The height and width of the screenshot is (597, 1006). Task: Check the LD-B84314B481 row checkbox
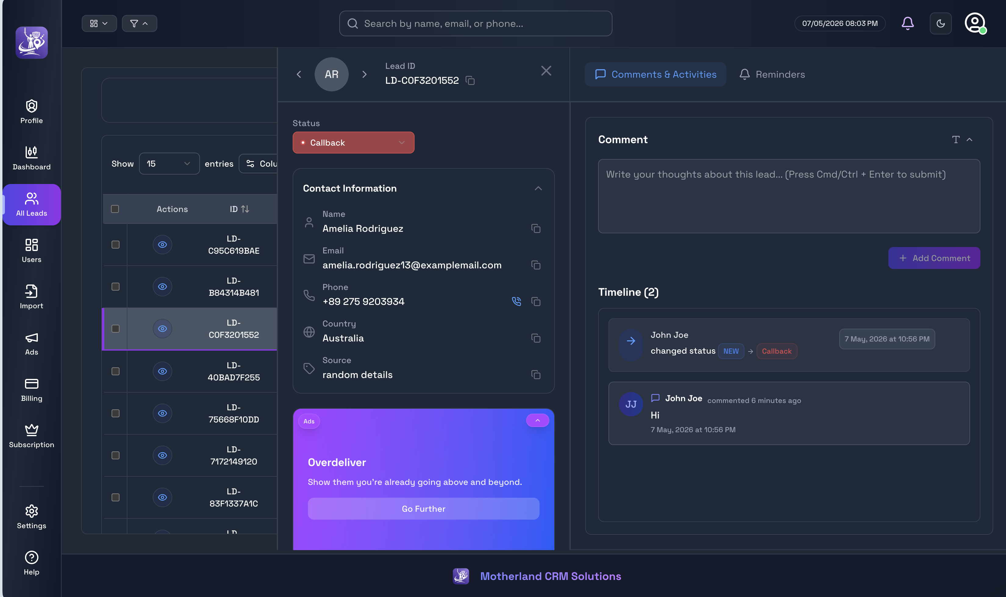tap(116, 286)
